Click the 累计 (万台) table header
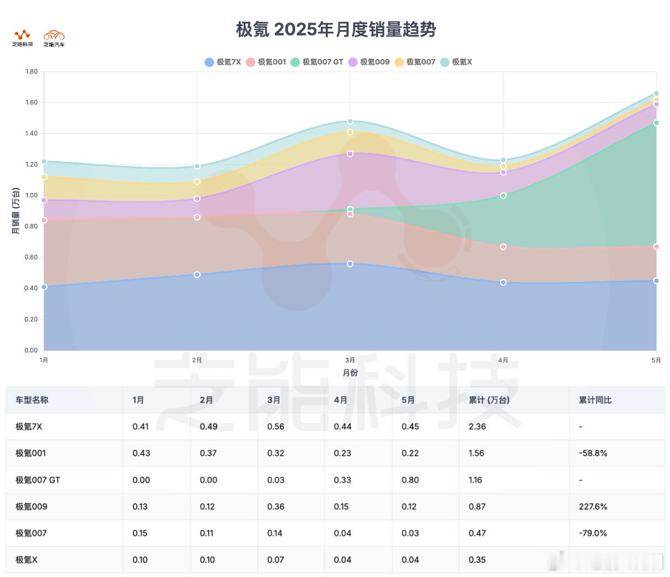This screenshot has width=670, height=577. click(x=489, y=400)
